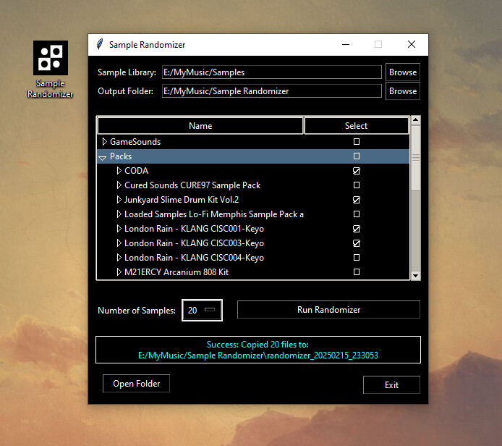502x446 pixels.
Task: Select the M21ERCY Arcanium 808 Kit checkbox
Action: click(356, 272)
